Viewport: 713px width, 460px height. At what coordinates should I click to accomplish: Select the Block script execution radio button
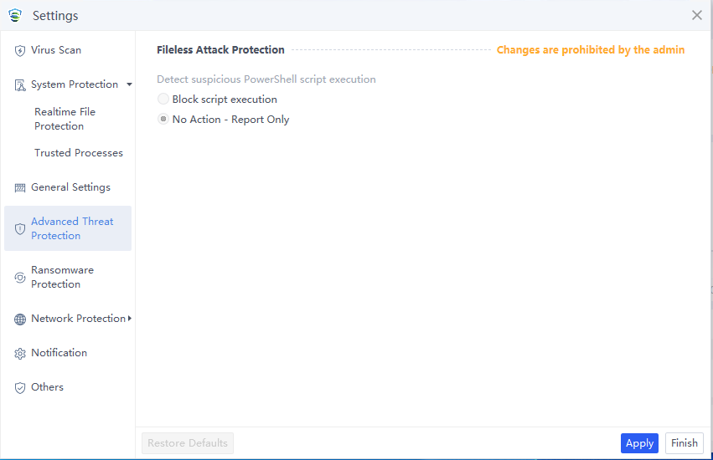(x=163, y=100)
